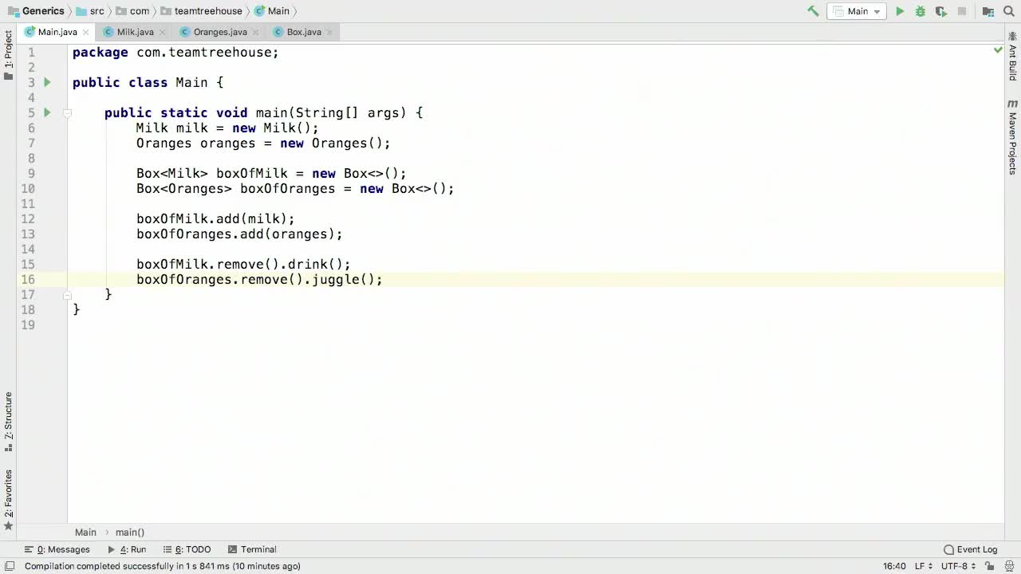The width and height of the screenshot is (1021, 574).
Task: Open the TODO tool window
Action: pos(194,549)
